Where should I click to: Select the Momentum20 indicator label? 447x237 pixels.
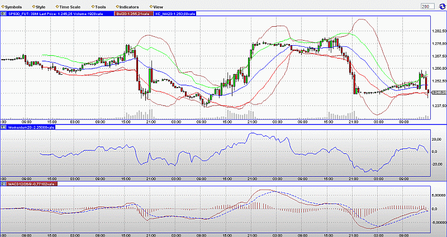pos(31,128)
